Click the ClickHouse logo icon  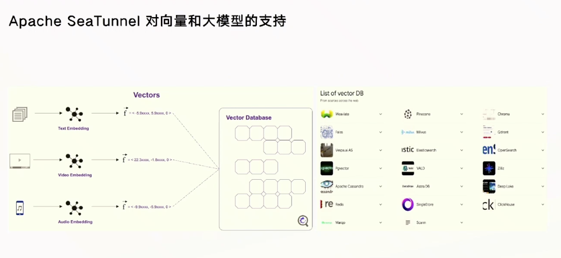click(489, 205)
